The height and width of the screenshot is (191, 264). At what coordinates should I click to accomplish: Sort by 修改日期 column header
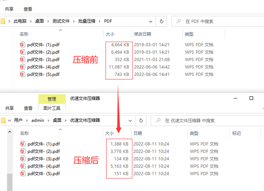[142, 34]
